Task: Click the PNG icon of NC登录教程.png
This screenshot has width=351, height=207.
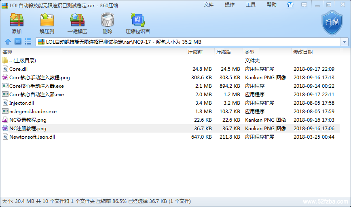Action: [x=5, y=120]
